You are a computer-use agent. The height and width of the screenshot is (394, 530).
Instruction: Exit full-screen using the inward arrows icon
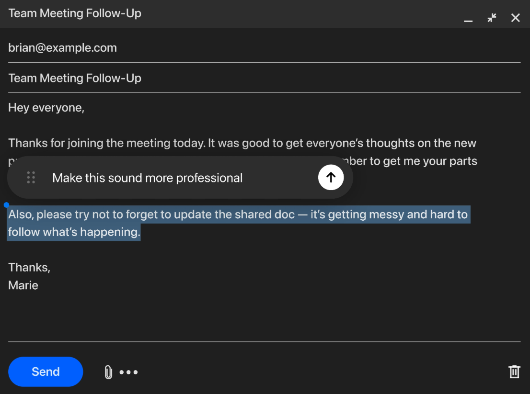click(x=492, y=18)
